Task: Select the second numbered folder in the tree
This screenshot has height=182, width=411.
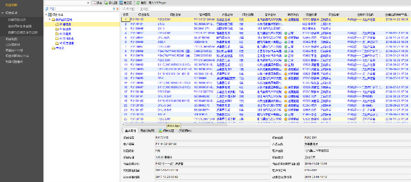Action: coord(63,29)
